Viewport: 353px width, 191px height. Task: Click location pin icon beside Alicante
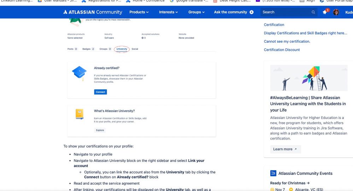tap(291, 190)
